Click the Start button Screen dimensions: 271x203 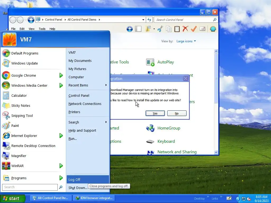point(12,199)
